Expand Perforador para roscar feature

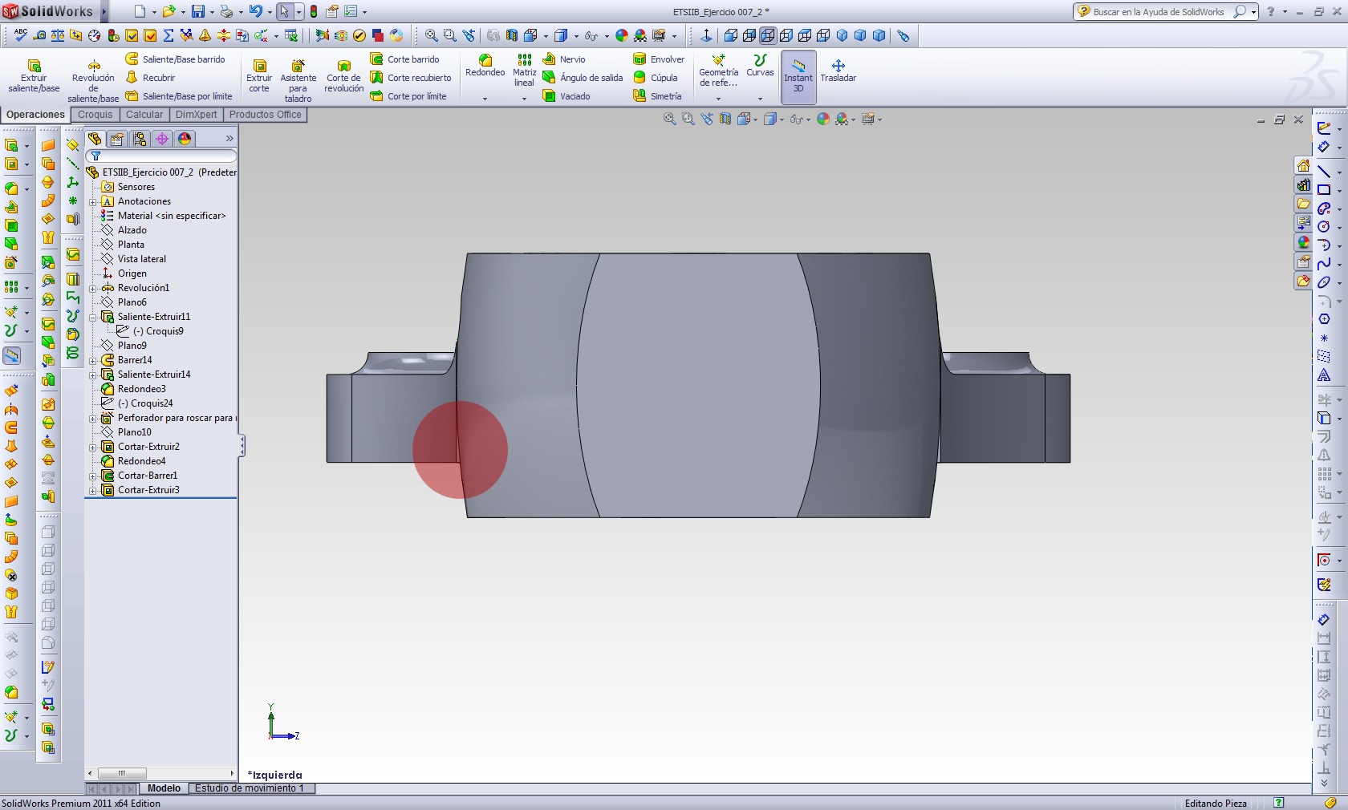(93, 419)
